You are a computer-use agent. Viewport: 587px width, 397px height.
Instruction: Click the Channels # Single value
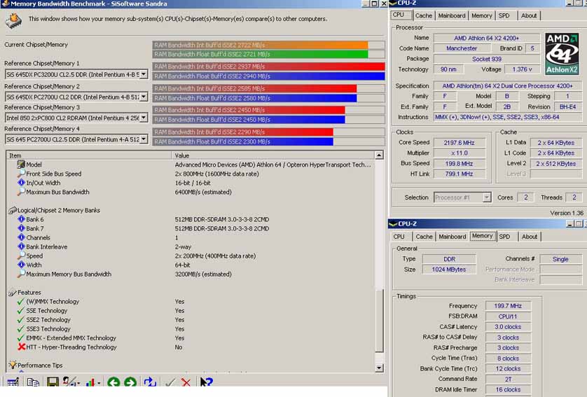(x=560, y=259)
